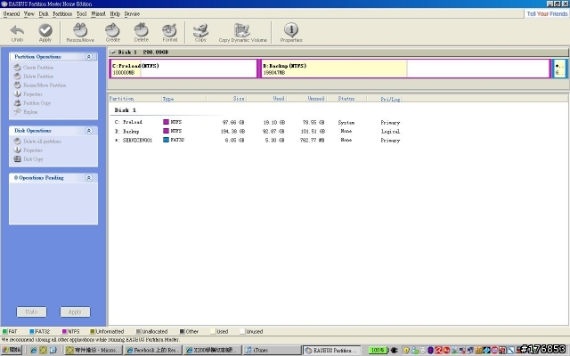This screenshot has width=570, height=356.
Task: Click the Unused column header
Action: click(306, 99)
